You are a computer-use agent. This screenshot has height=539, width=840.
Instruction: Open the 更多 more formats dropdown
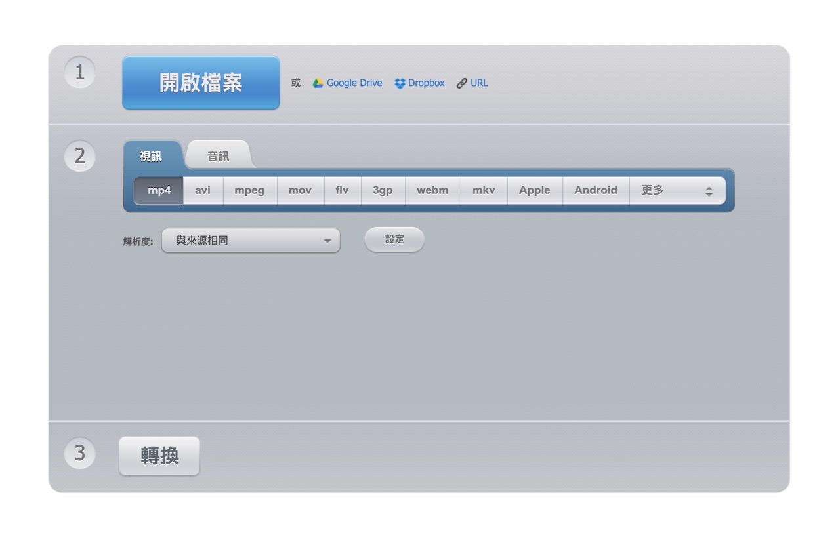[x=677, y=190]
